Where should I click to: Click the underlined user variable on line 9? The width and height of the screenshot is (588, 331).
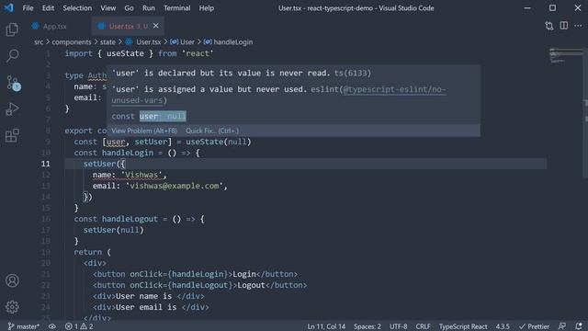click(x=116, y=142)
